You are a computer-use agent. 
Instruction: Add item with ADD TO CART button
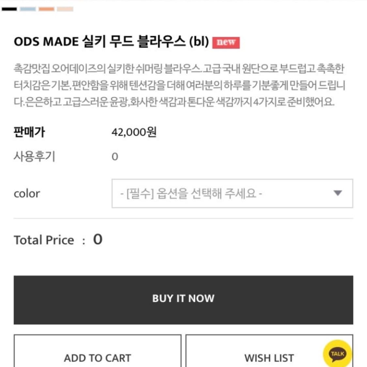tap(98, 351)
